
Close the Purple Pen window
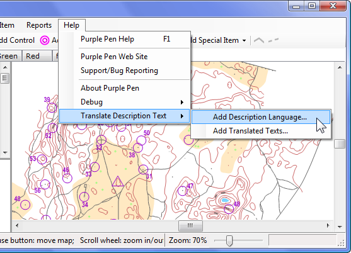(333, 6)
